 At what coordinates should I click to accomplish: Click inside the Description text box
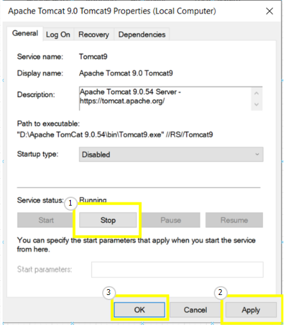165,98
